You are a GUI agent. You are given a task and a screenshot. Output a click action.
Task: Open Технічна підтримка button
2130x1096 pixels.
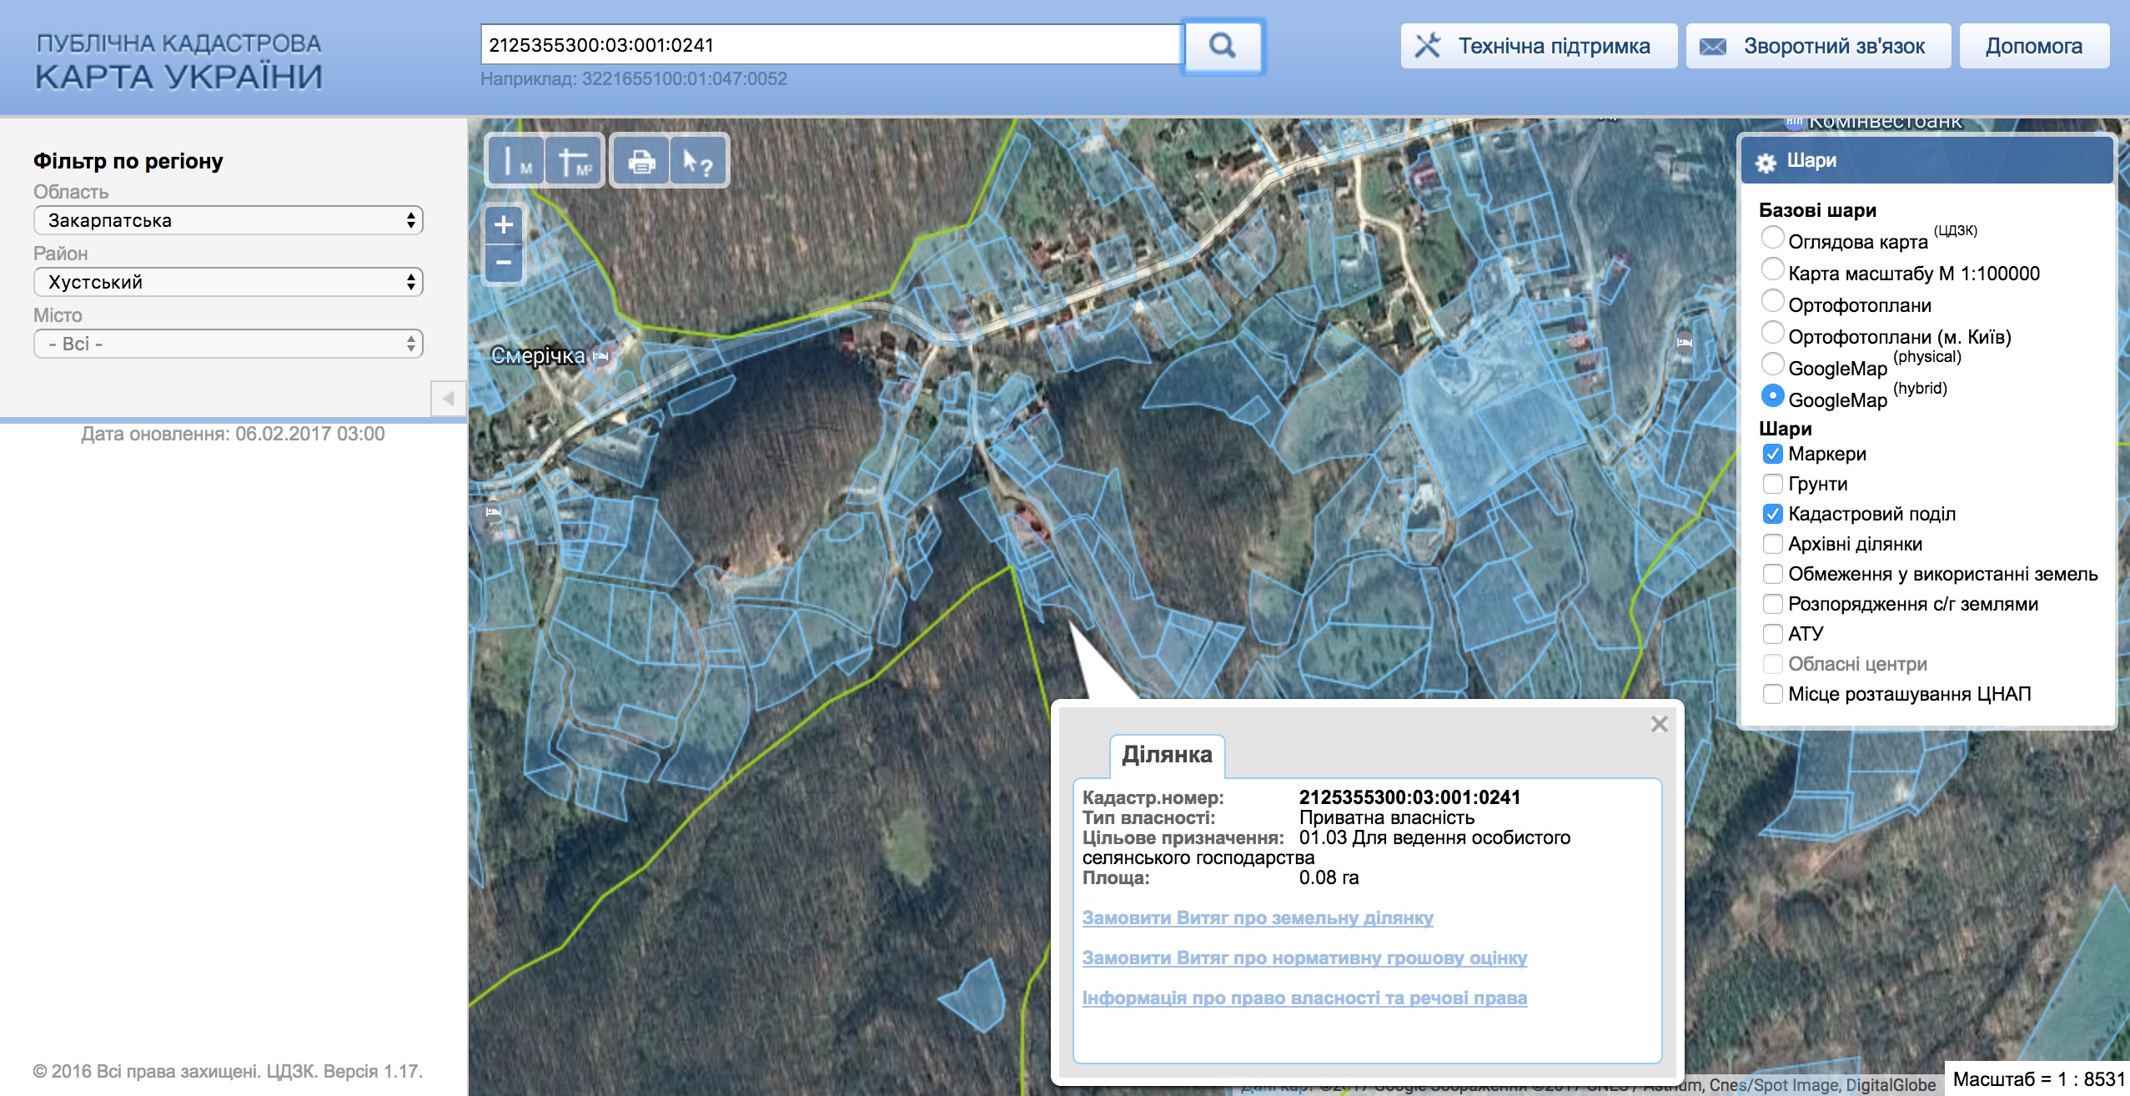[1538, 46]
